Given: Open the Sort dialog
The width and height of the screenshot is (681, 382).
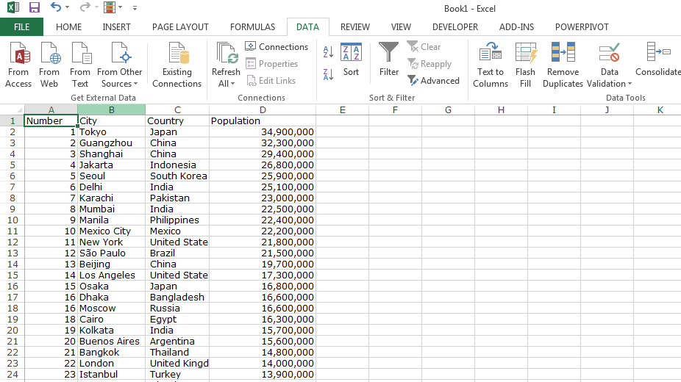Looking at the screenshot, I should click(x=351, y=60).
